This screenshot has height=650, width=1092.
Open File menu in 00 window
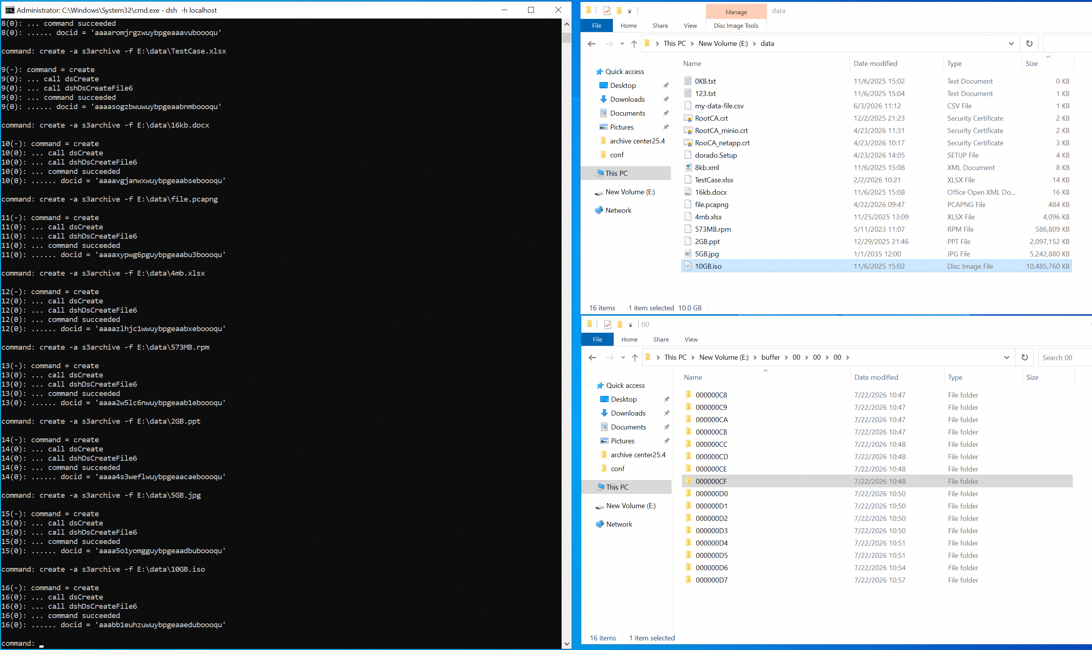tap(598, 339)
